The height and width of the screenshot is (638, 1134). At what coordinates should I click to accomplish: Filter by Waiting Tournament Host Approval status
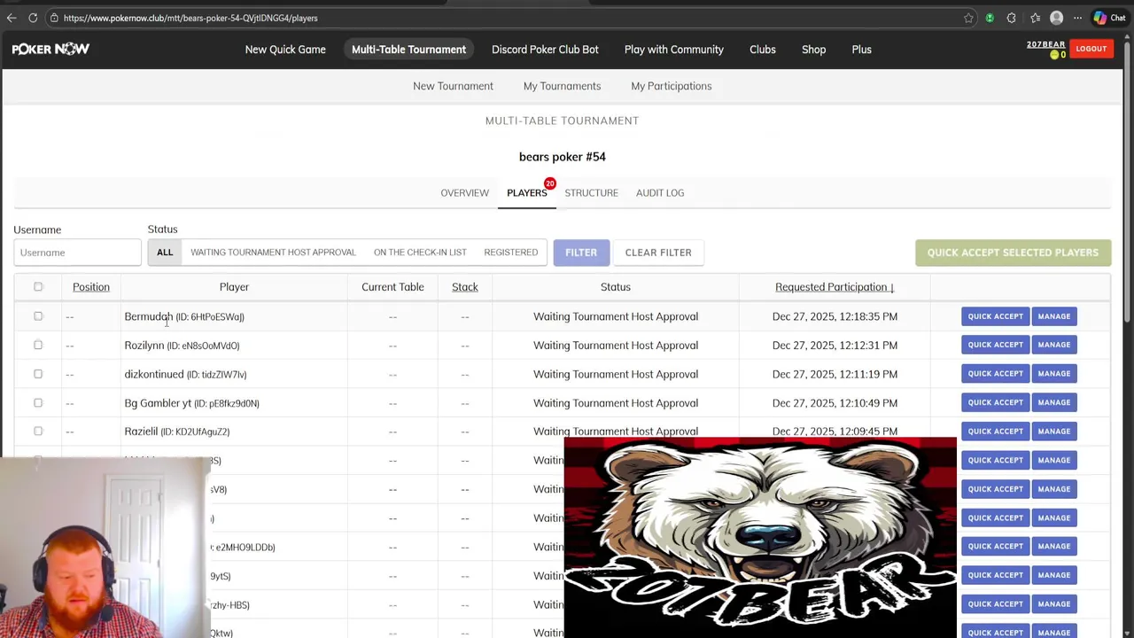click(x=273, y=253)
